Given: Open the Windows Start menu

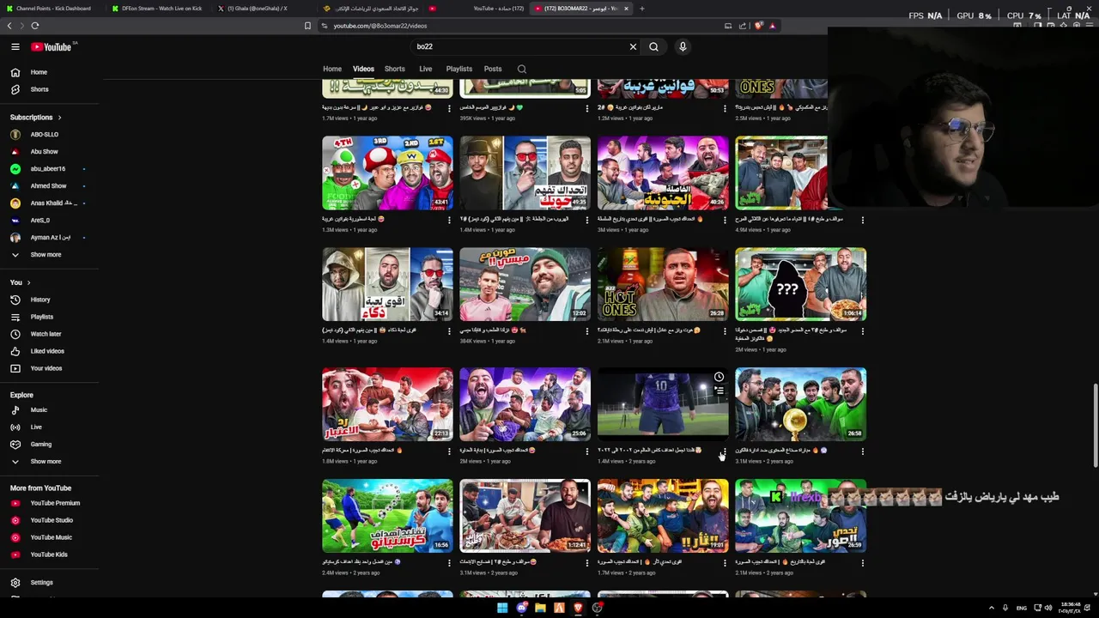Looking at the screenshot, I should [x=502, y=608].
